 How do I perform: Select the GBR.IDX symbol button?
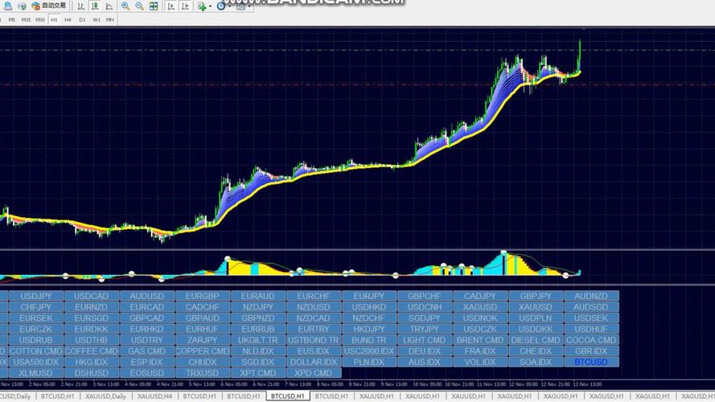tap(591, 351)
